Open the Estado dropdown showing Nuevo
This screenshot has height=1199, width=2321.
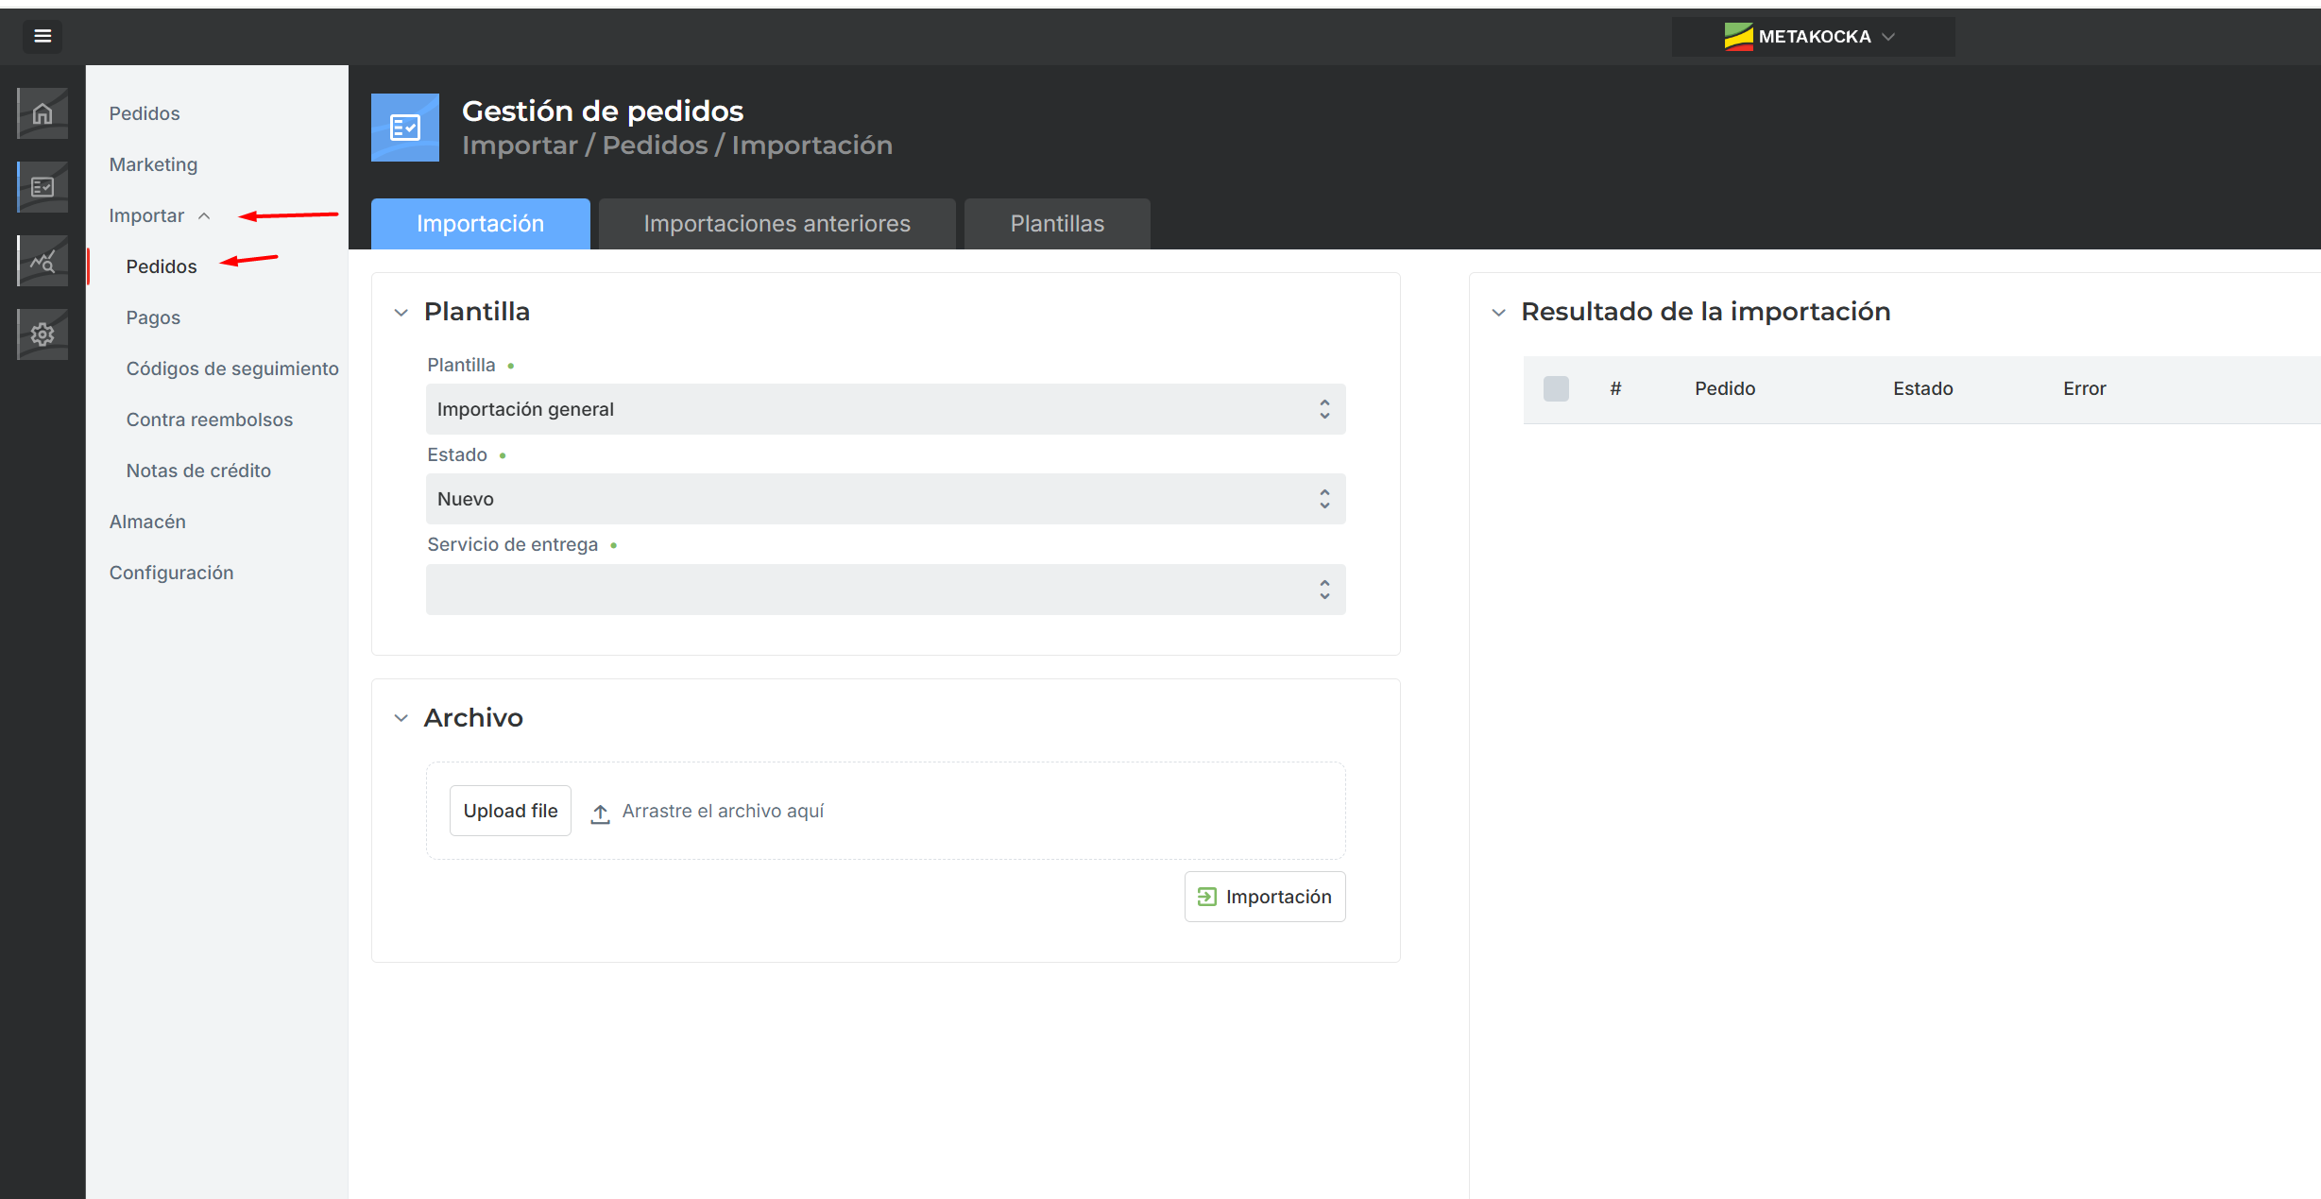pyautogui.click(x=885, y=499)
